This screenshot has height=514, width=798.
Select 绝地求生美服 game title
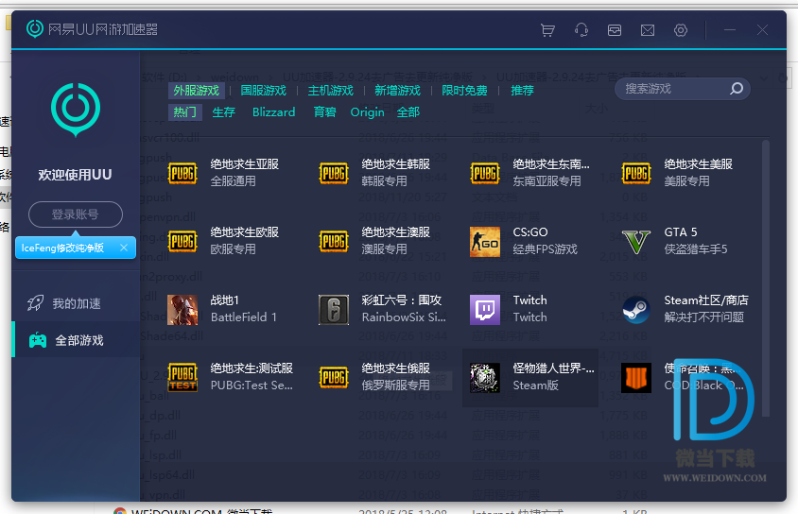[x=698, y=164]
